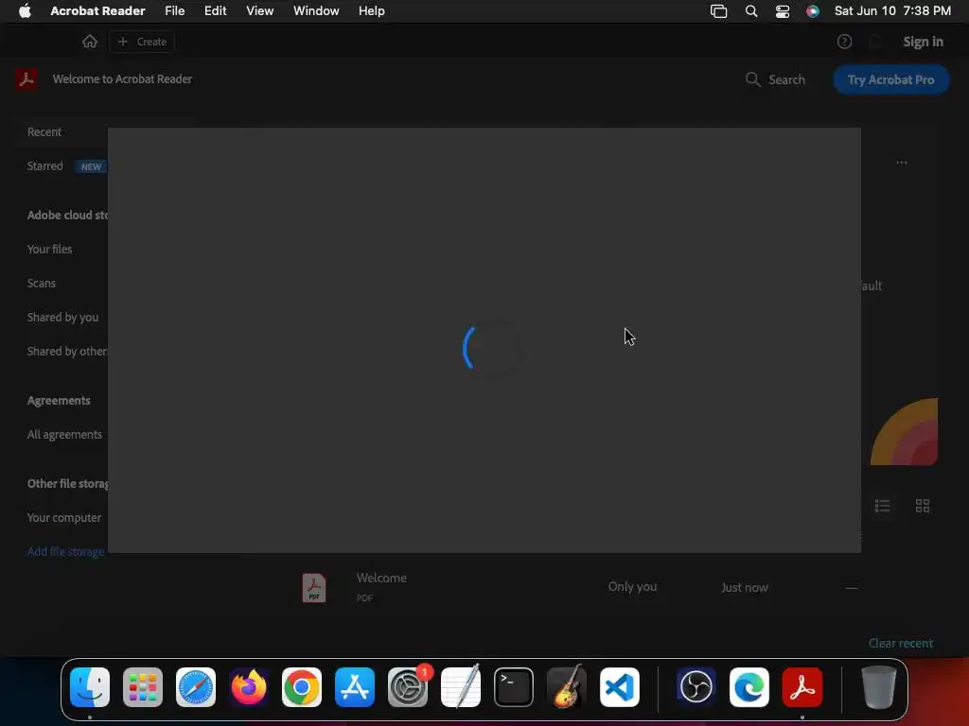This screenshot has width=969, height=726.
Task: Open the Acrobat Reader app menu
Action: tap(97, 10)
